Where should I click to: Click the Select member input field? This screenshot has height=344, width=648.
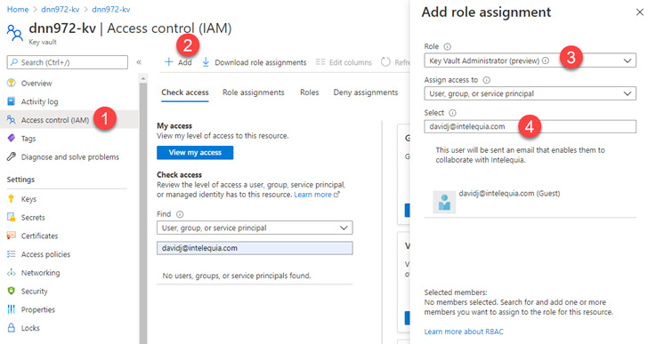coord(531,126)
